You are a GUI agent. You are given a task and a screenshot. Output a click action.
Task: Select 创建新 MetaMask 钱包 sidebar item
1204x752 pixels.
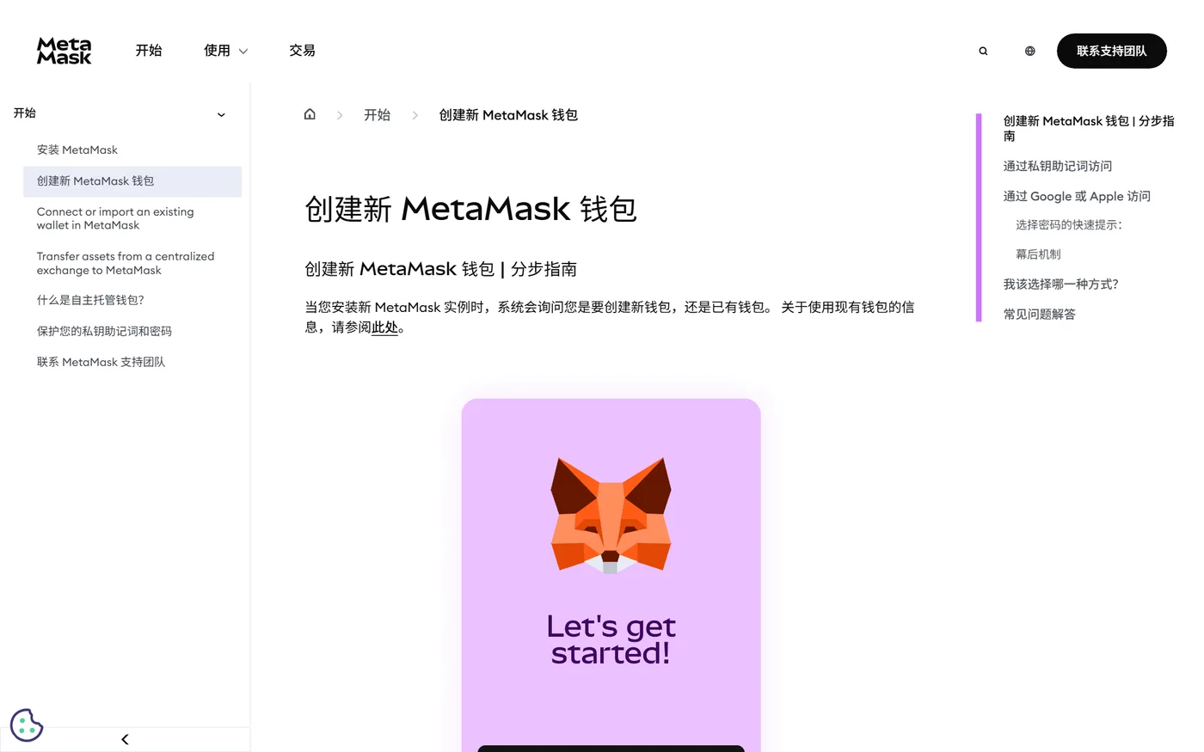(x=132, y=181)
